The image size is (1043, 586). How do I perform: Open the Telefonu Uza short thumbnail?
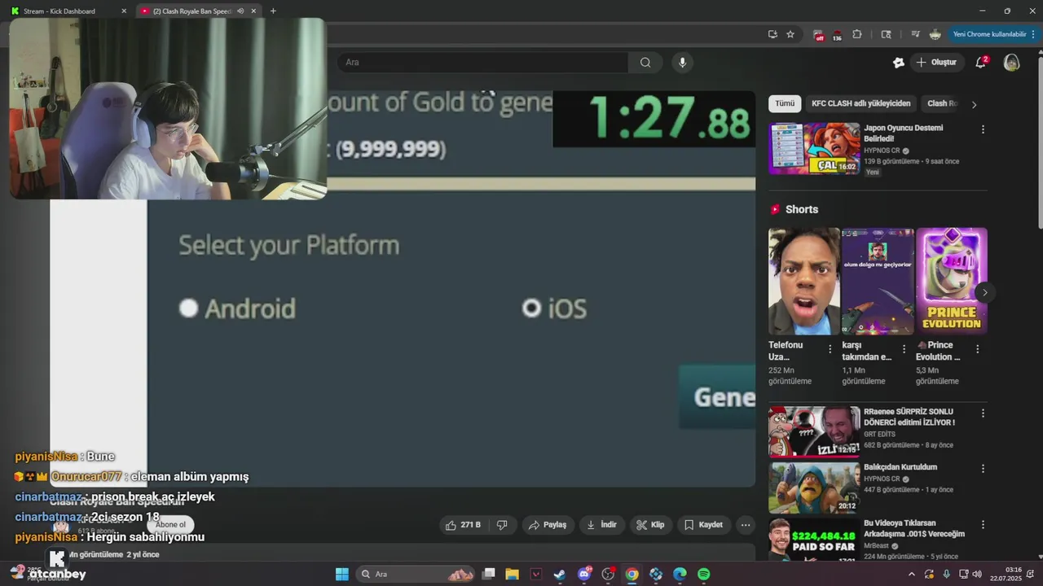point(803,281)
